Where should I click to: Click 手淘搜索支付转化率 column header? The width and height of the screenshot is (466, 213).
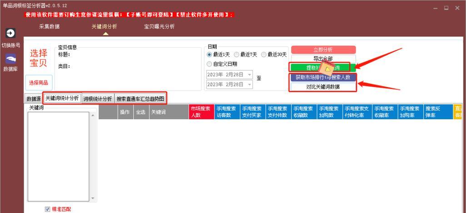[x=357, y=112]
